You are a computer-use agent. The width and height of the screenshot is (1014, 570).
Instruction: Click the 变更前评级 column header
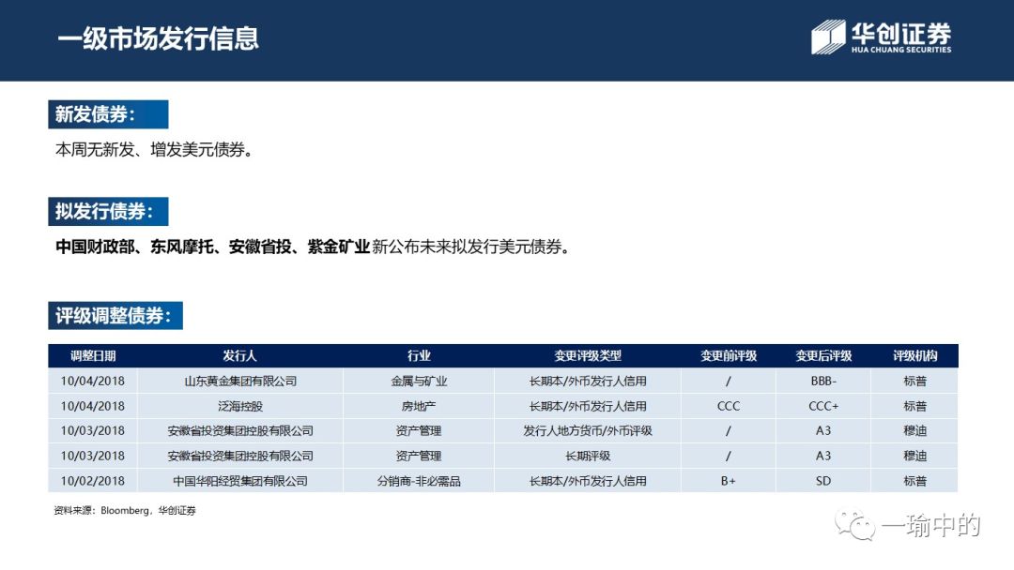(x=729, y=355)
